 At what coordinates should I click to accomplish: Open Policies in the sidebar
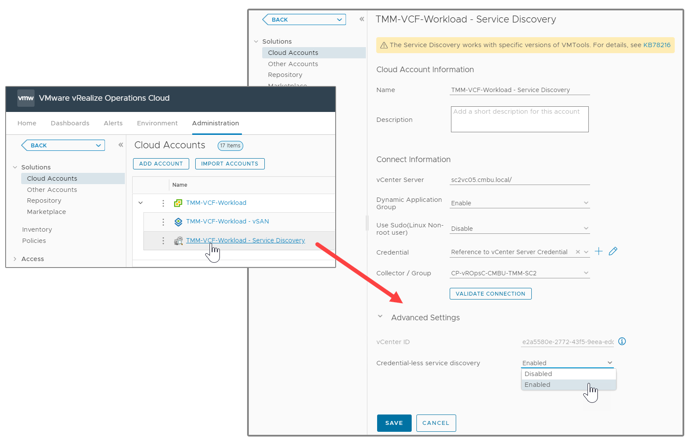click(x=34, y=241)
